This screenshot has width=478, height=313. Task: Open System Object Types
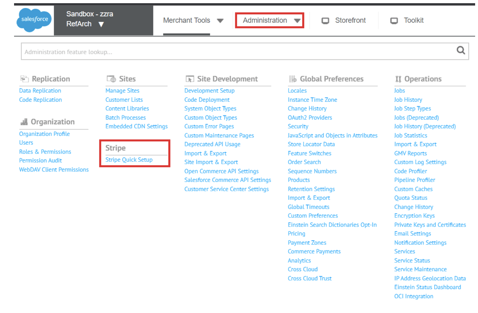tap(210, 108)
